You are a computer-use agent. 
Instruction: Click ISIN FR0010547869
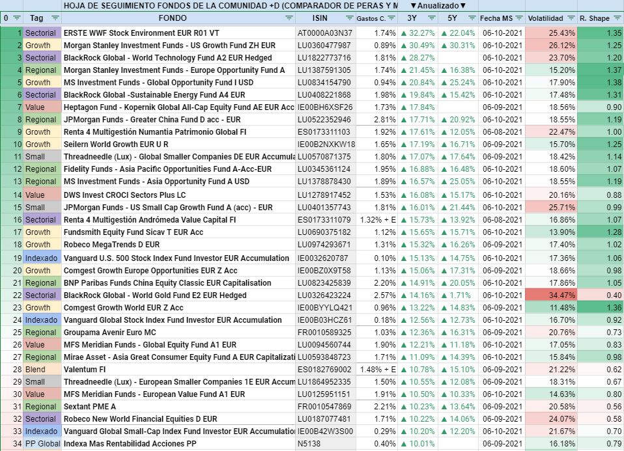point(326,407)
